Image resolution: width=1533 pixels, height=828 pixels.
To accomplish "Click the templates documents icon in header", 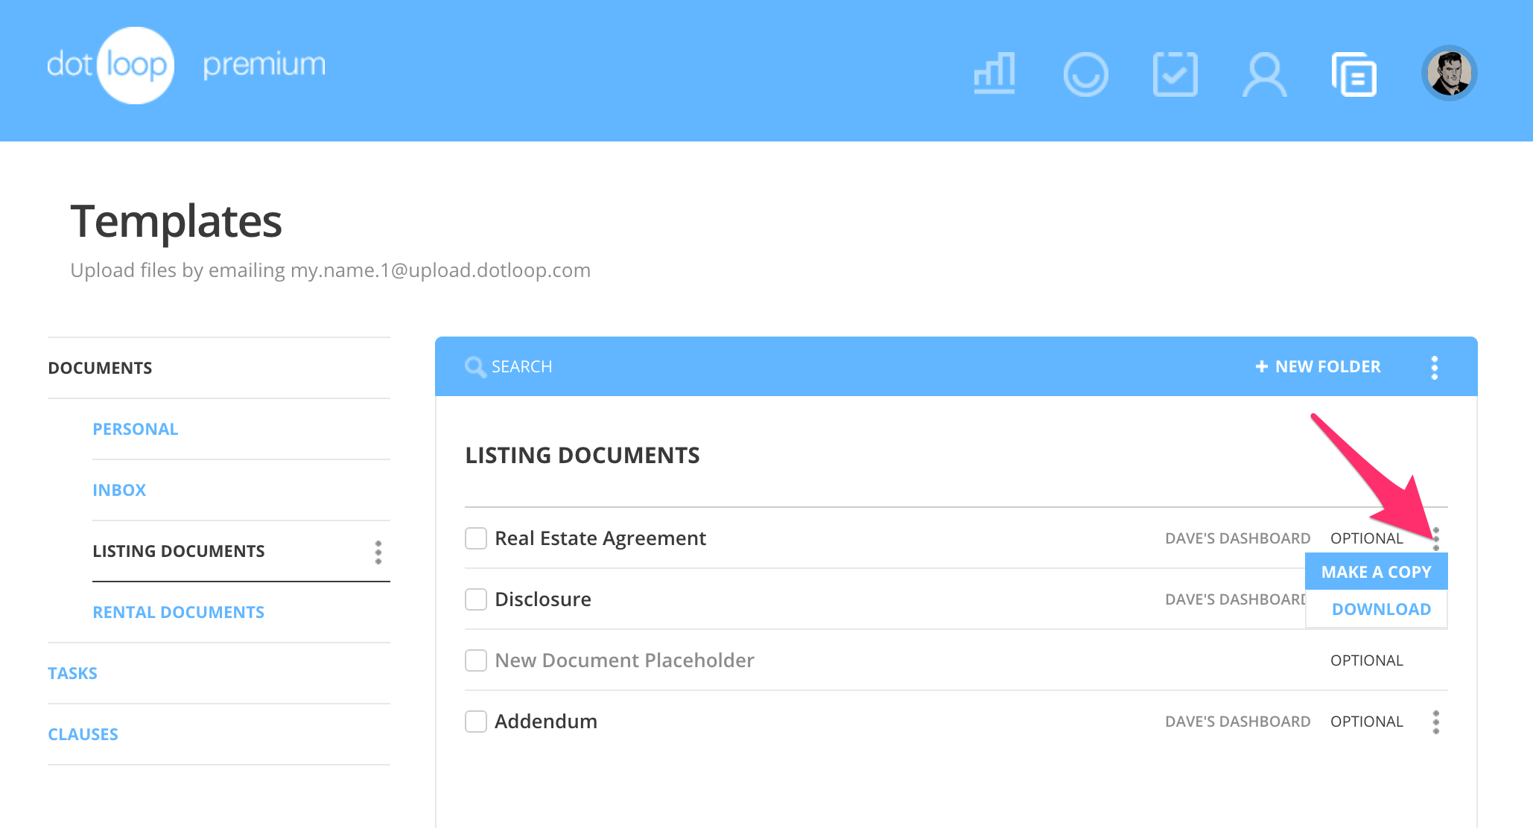I will point(1354,74).
